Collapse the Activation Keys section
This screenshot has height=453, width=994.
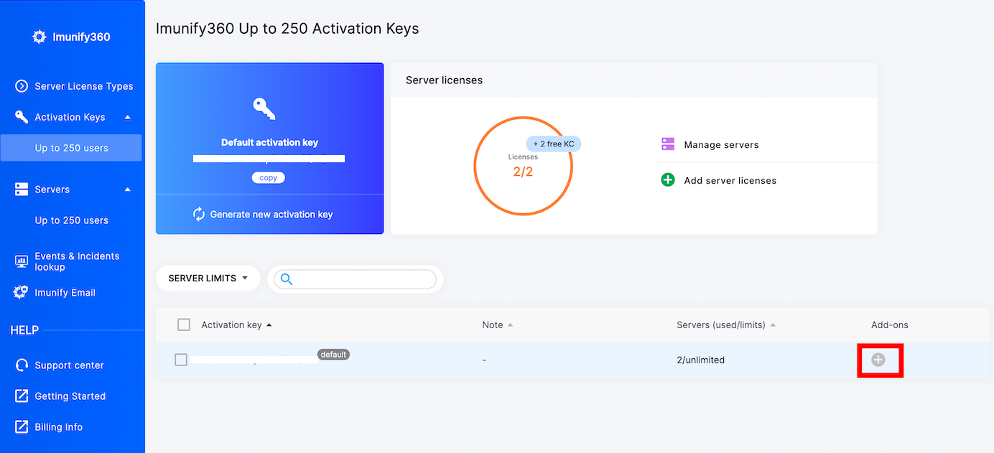coord(127,116)
